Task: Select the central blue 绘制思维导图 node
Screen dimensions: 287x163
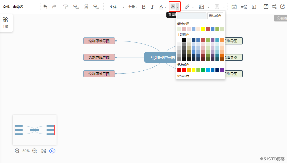Action: [160, 57]
